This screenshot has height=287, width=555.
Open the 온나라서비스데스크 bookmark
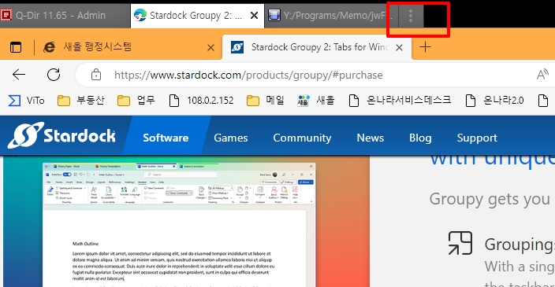400,101
